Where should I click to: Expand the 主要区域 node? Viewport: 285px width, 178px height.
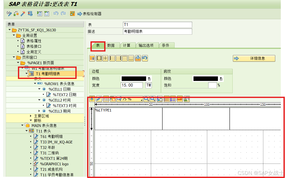pyautogui.click(x=31, y=116)
